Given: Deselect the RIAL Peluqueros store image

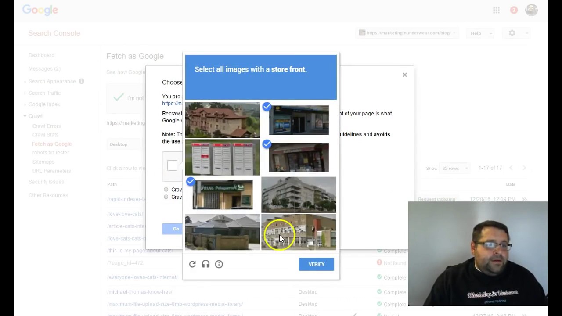Looking at the screenshot, I should (x=223, y=195).
